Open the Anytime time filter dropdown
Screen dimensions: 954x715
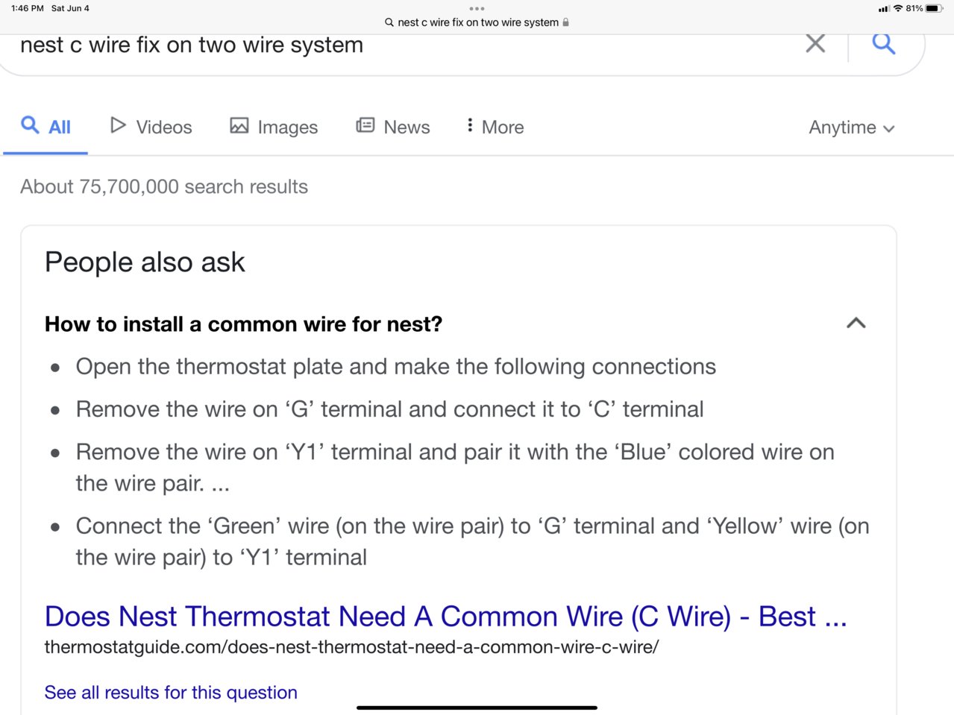click(851, 127)
